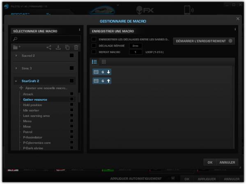246x184 pixels.
Task: Select the G key down macro step
Action: tap(102, 72)
